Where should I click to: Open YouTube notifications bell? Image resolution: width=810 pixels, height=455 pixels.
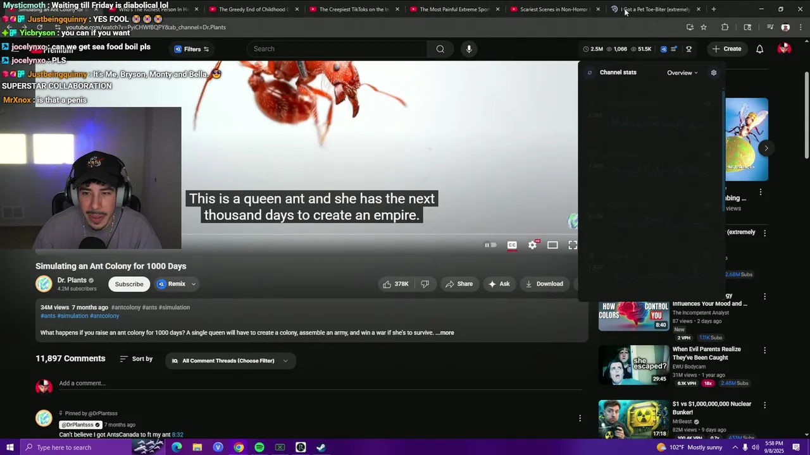(759, 49)
